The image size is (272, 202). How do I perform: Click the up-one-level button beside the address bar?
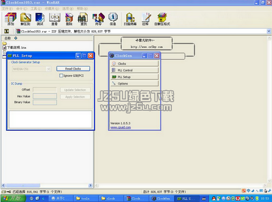[x=7, y=31]
